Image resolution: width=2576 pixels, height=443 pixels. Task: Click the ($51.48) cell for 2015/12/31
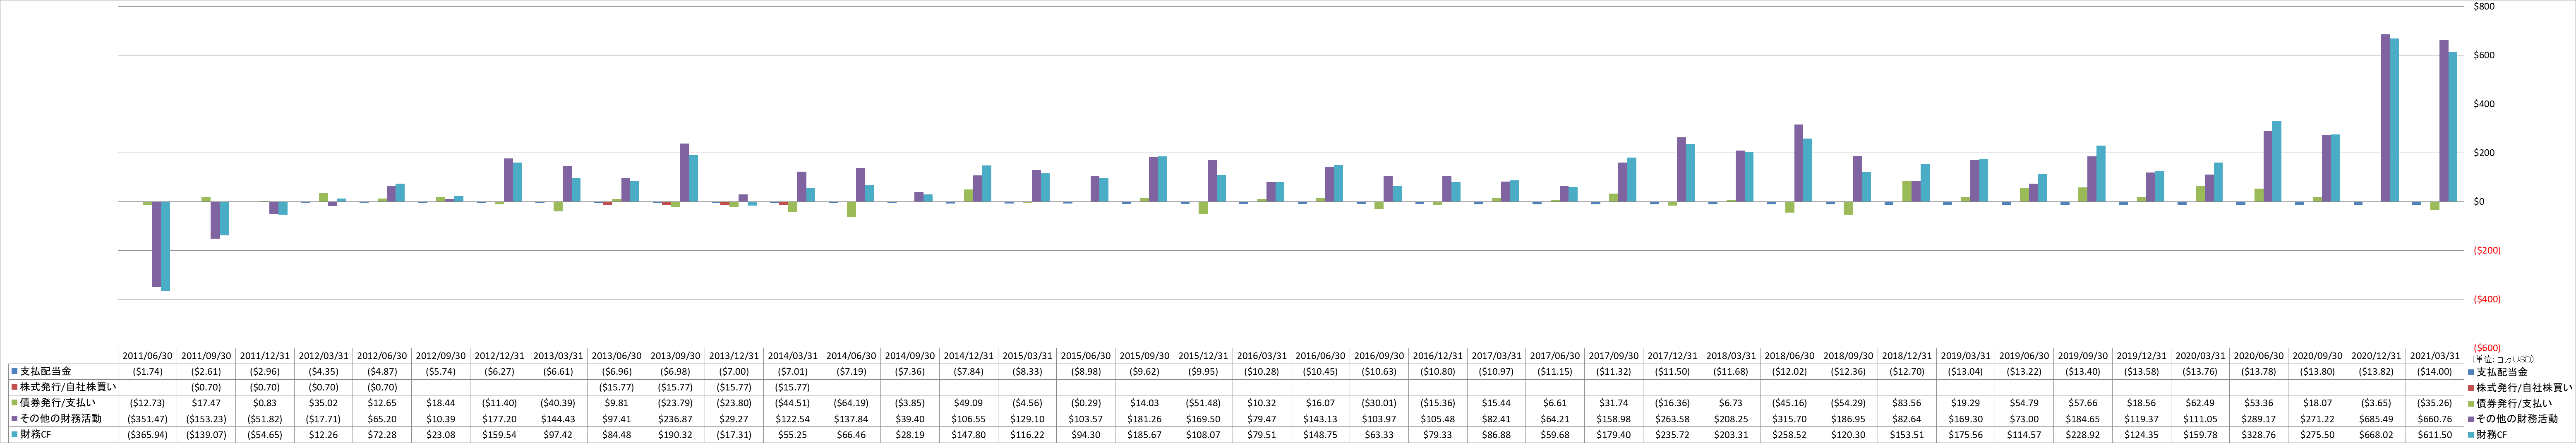click(x=1203, y=403)
